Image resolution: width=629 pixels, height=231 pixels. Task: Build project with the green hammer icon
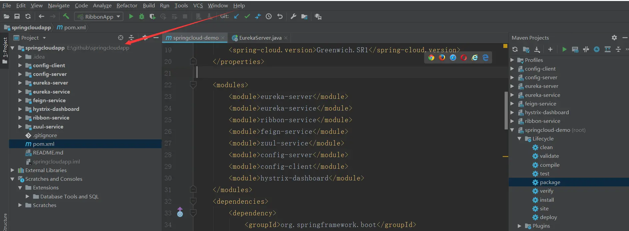(66, 16)
